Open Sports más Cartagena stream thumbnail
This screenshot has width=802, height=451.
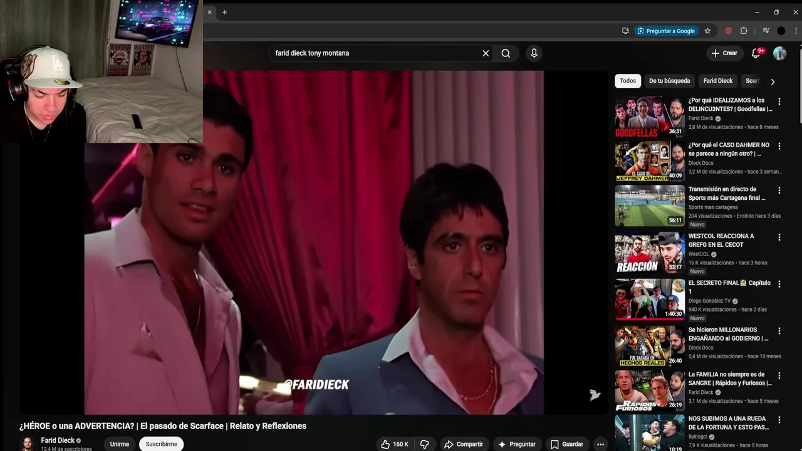point(650,205)
